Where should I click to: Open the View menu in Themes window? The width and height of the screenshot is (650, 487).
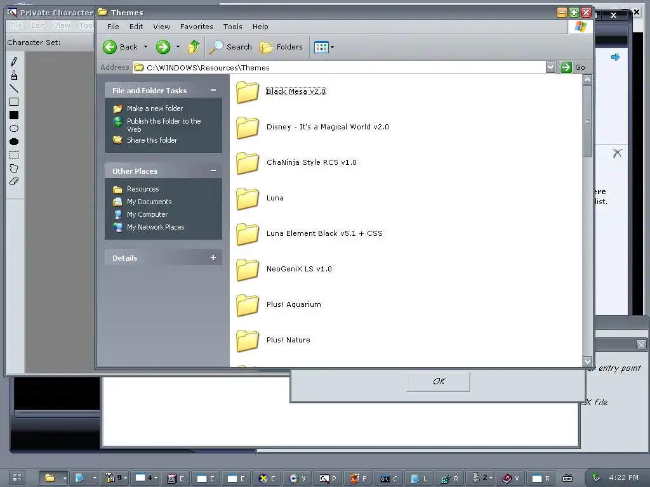point(161,27)
